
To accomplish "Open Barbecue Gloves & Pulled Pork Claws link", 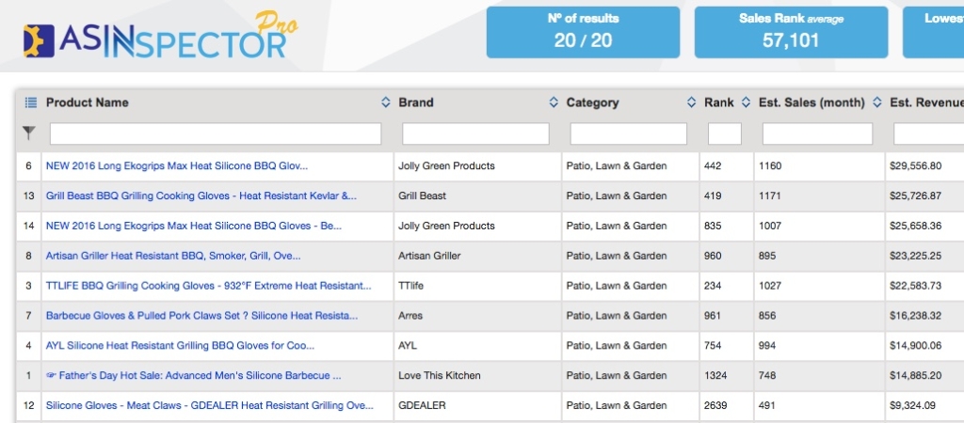I will click(201, 316).
